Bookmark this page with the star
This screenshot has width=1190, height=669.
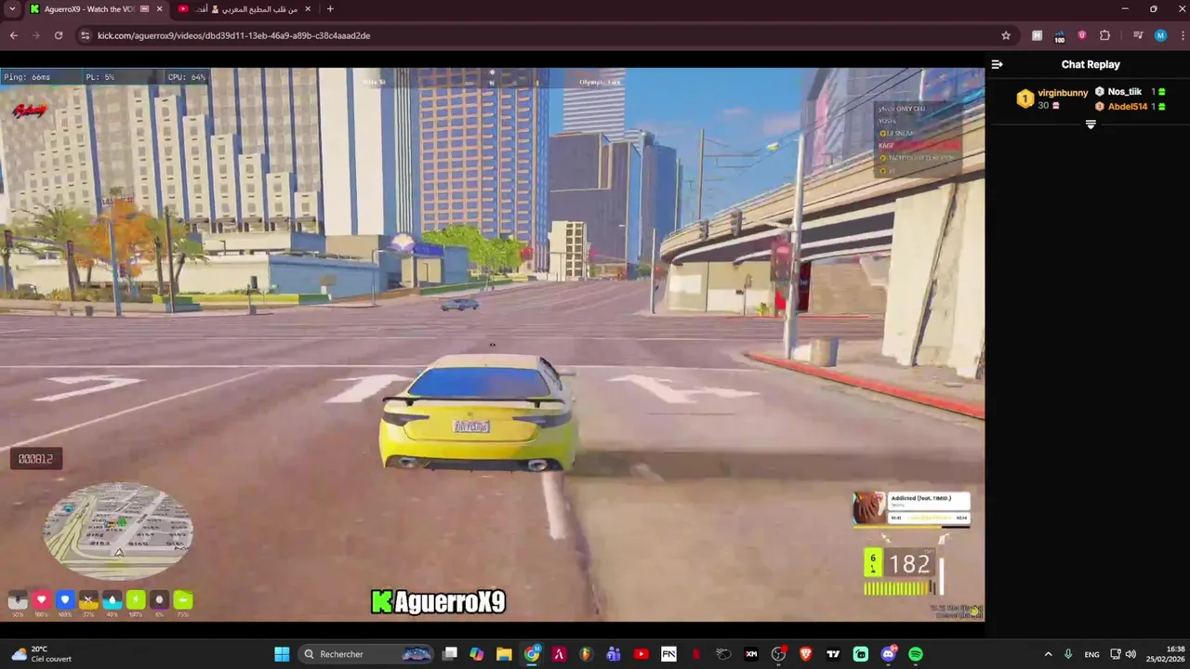click(x=1006, y=35)
